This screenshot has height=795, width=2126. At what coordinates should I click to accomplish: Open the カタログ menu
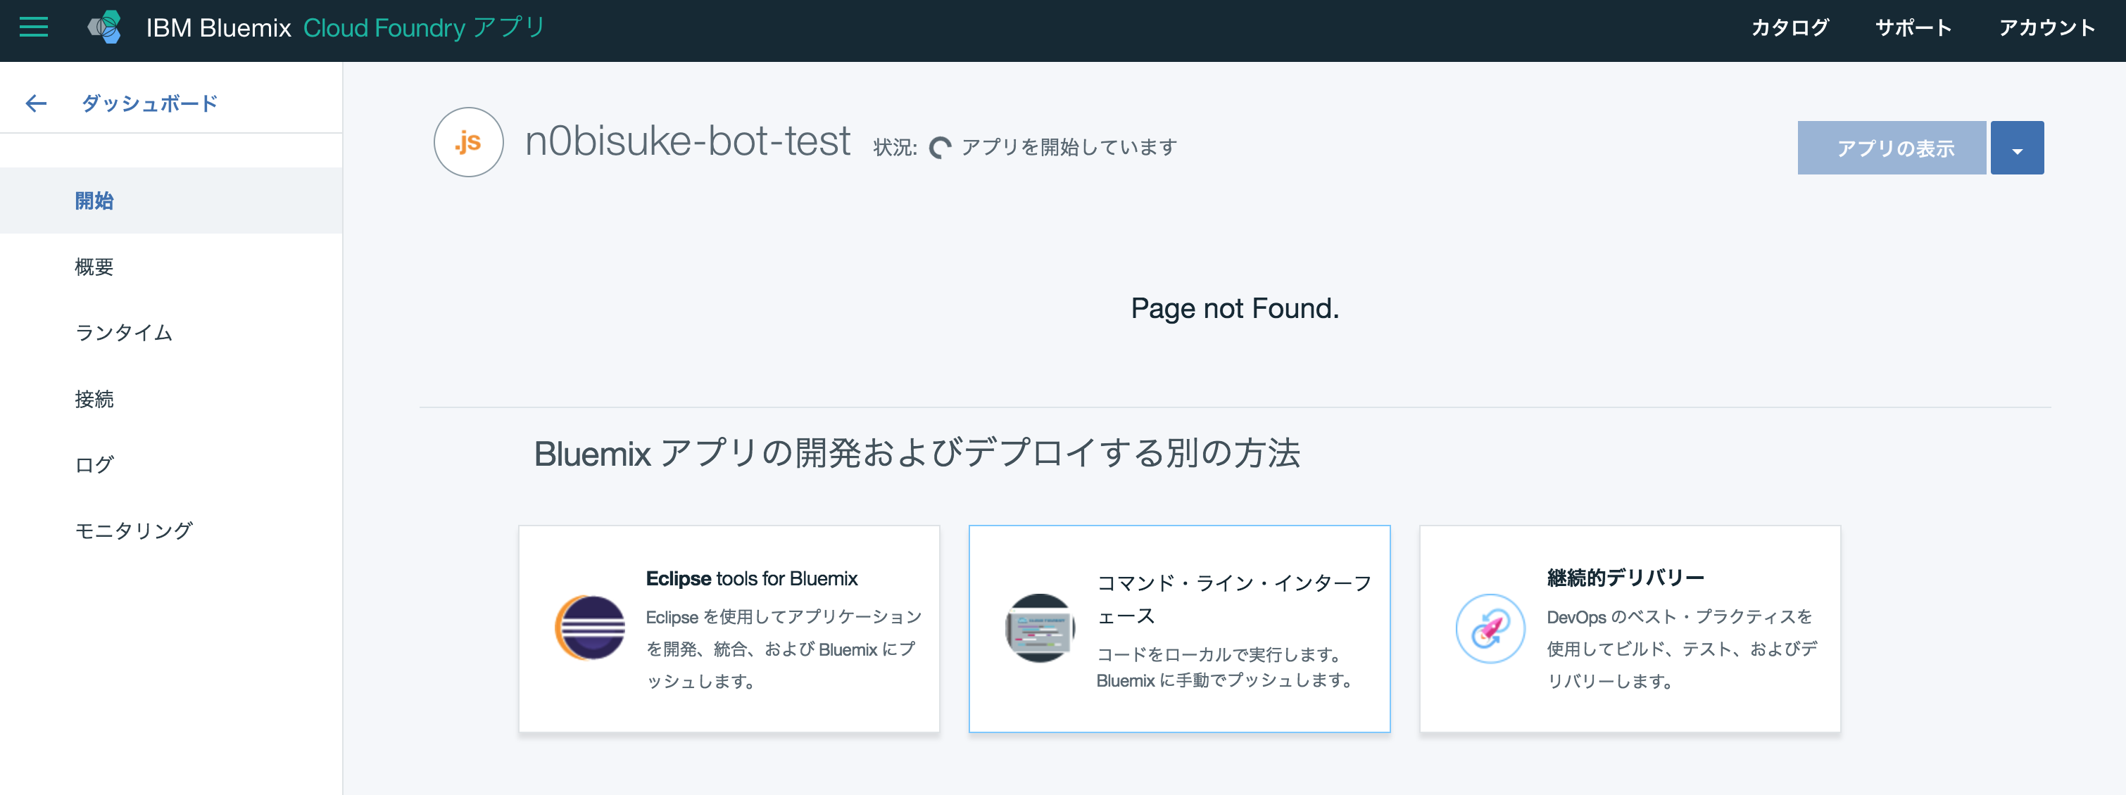coord(1790,27)
